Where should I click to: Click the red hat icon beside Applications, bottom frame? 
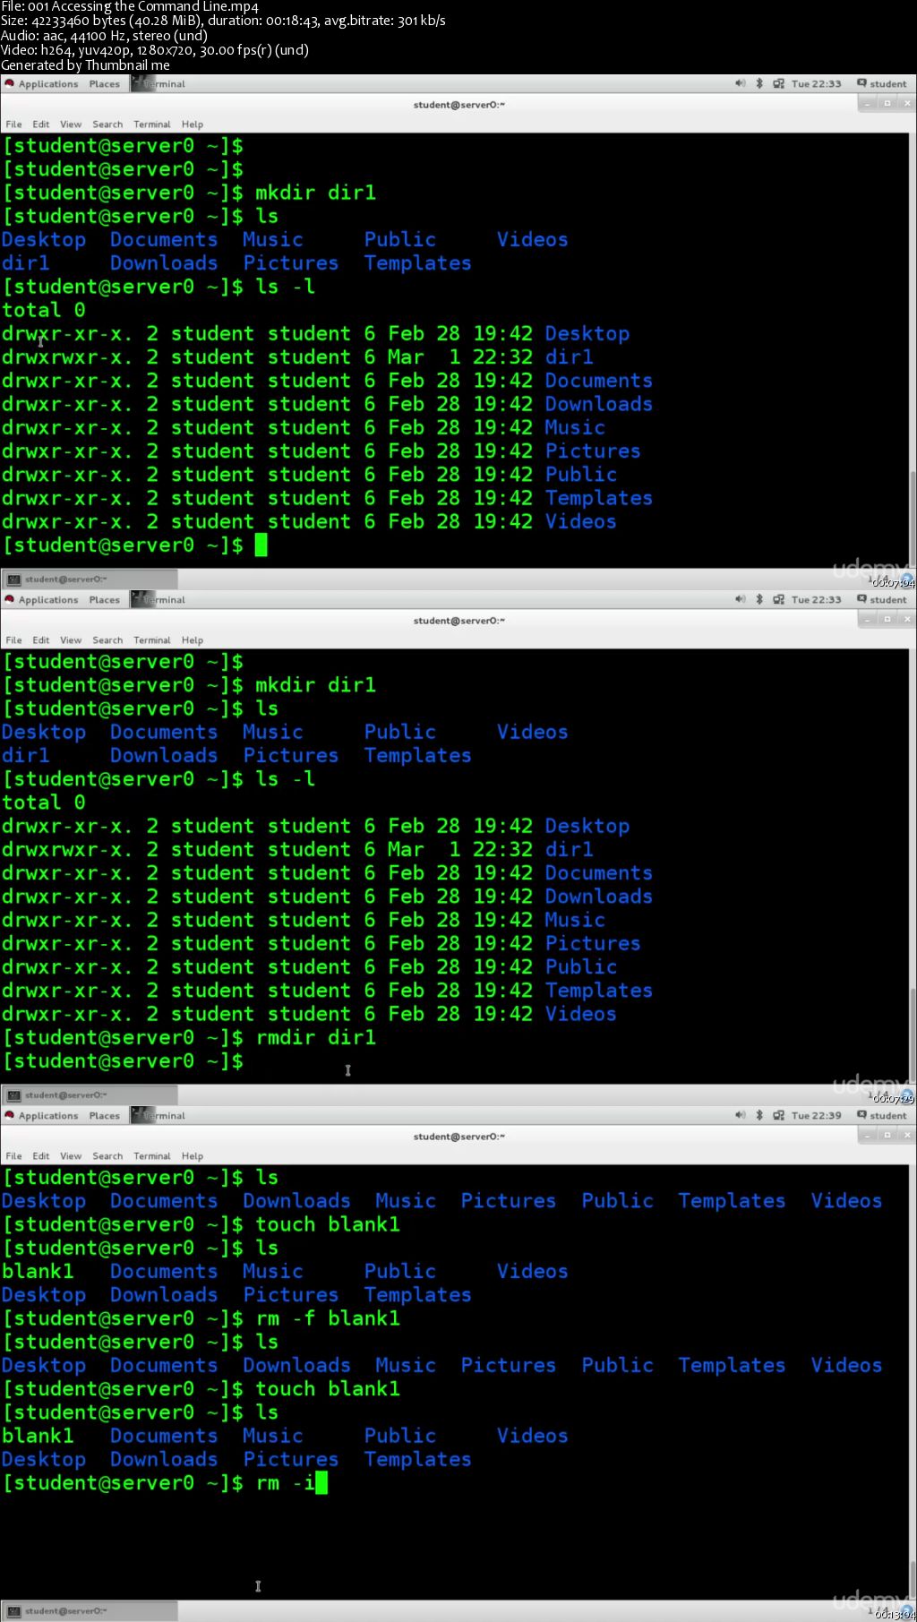pyautogui.click(x=10, y=1115)
